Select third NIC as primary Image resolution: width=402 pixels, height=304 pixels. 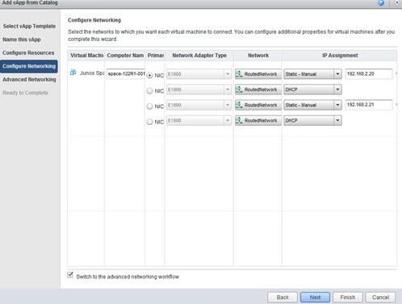point(150,106)
